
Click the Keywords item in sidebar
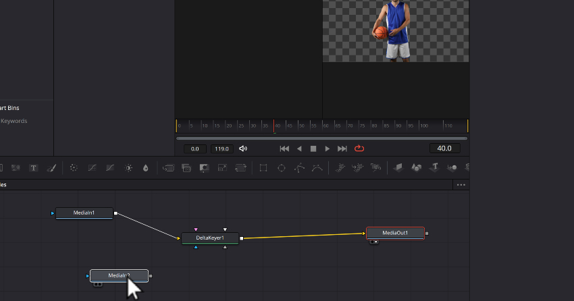click(x=14, y=121)
